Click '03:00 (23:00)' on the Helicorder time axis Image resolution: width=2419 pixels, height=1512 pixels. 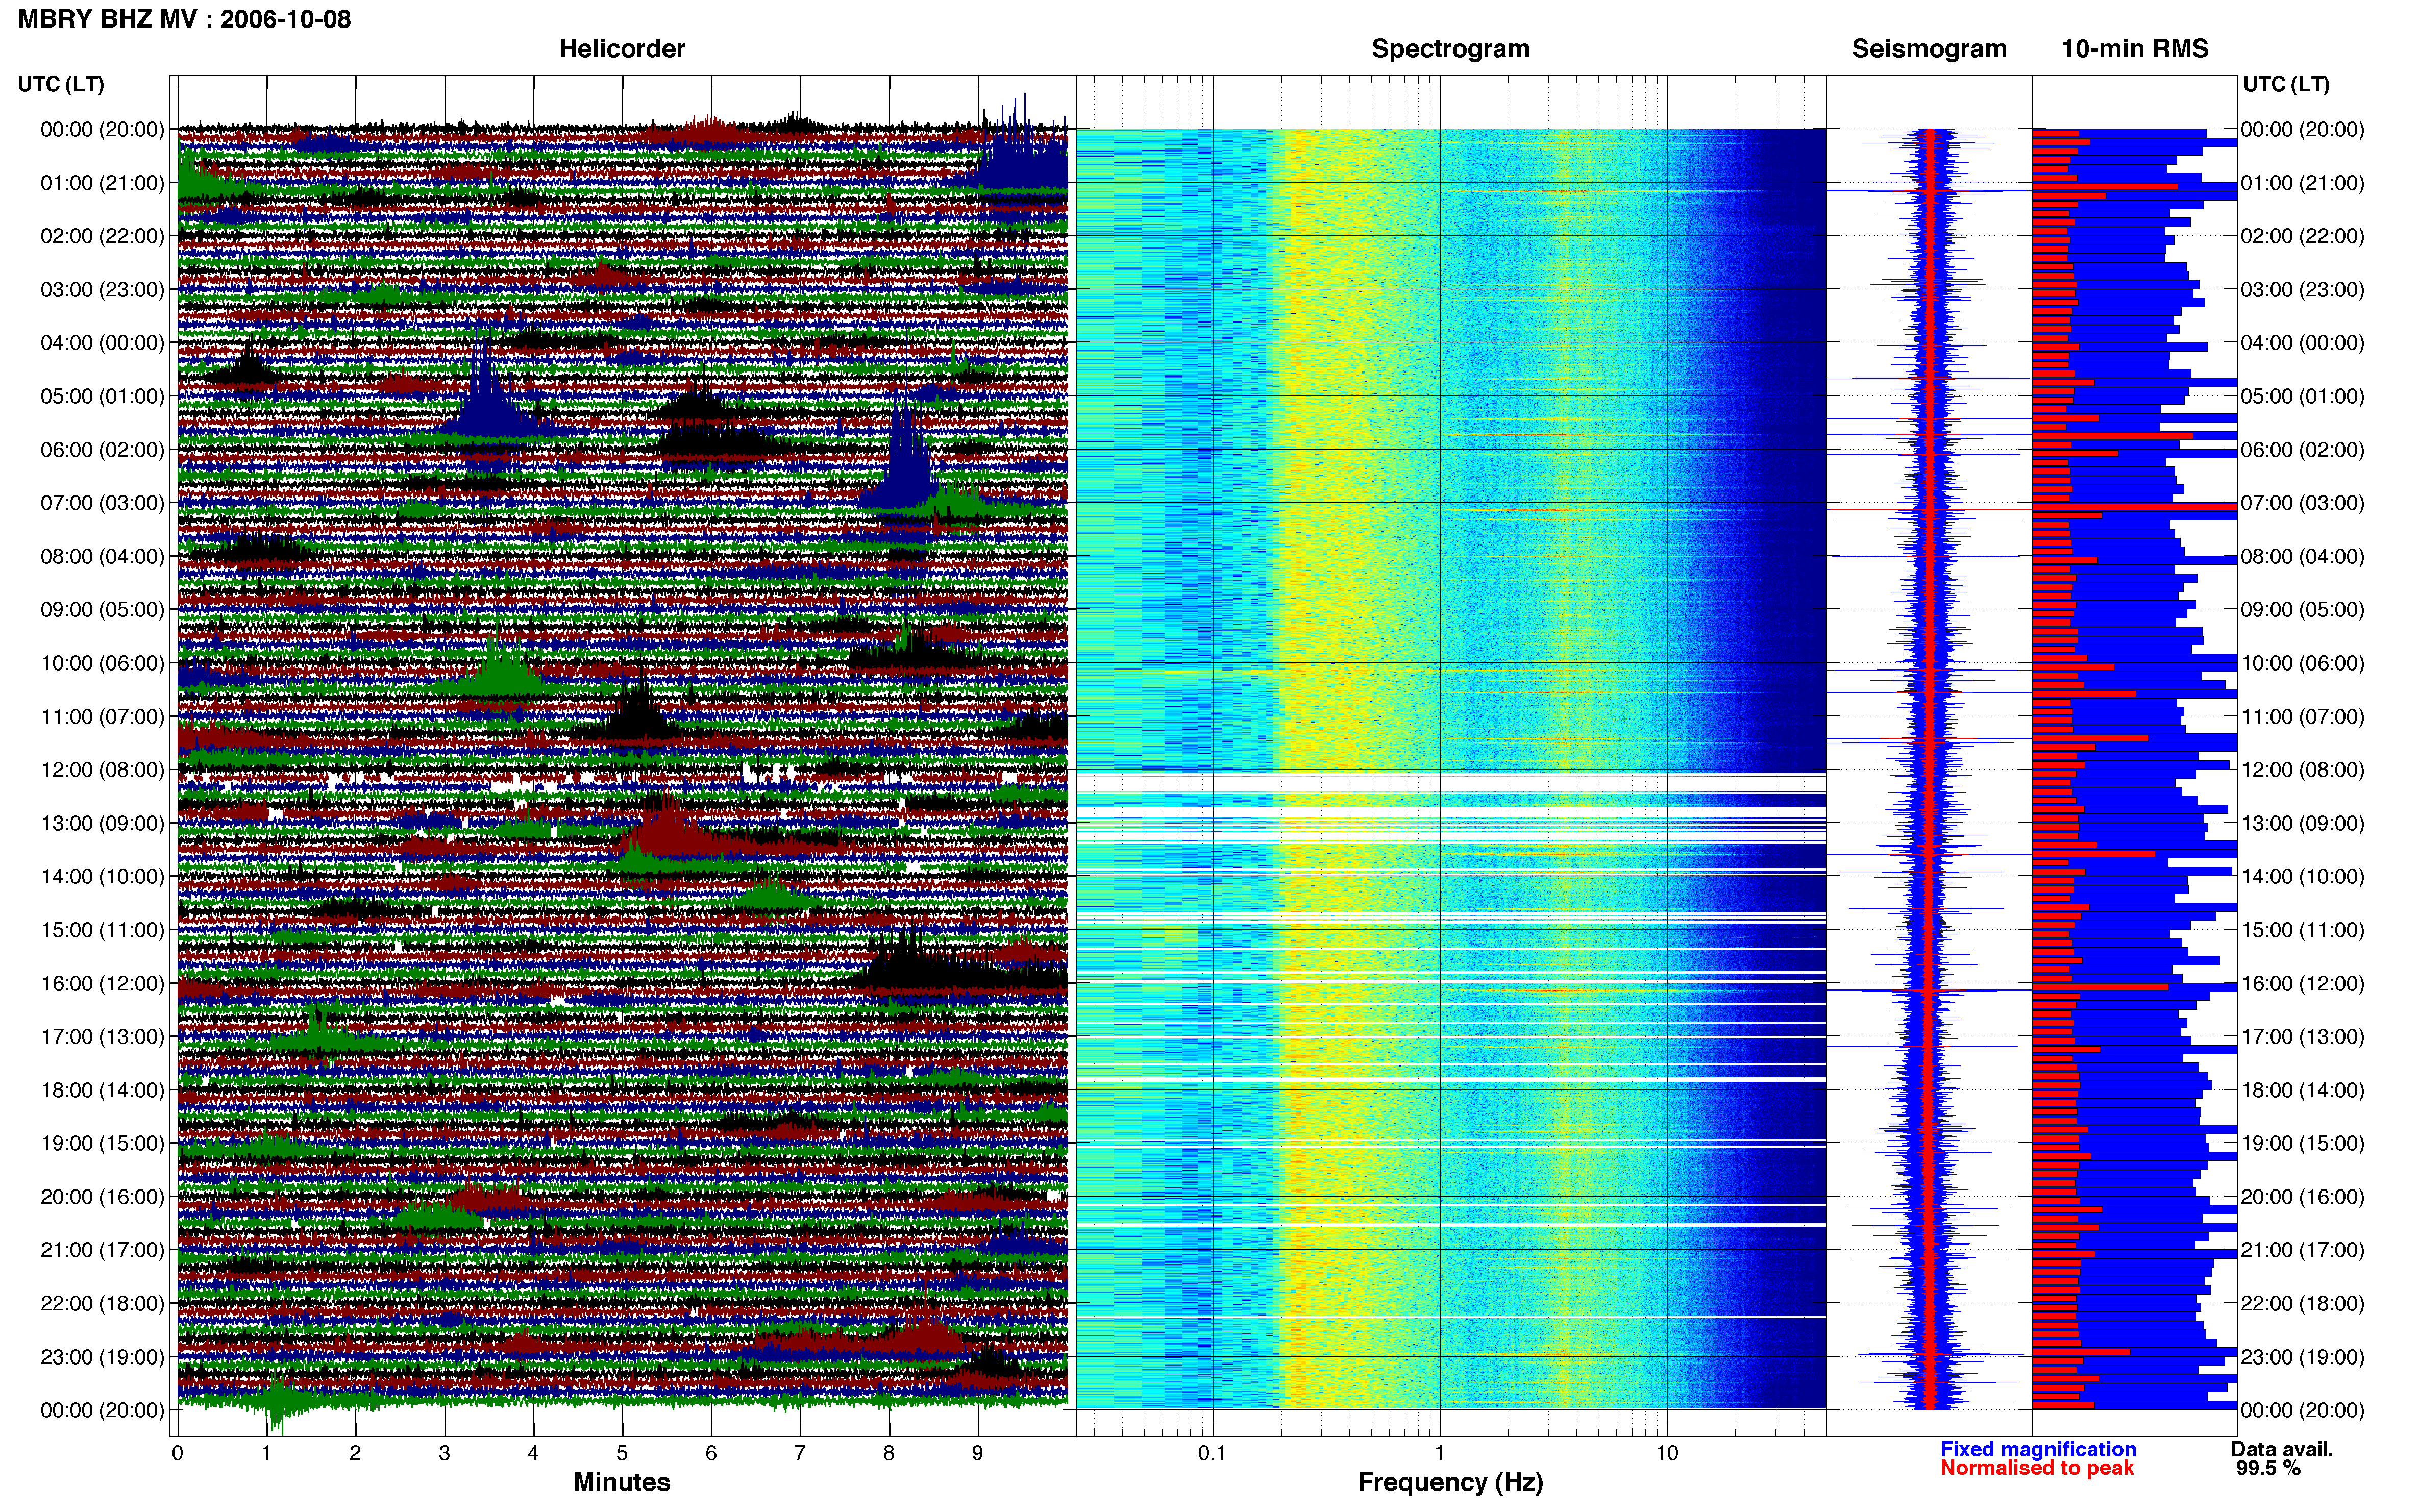pyautogui.click(x=102, y=290)
